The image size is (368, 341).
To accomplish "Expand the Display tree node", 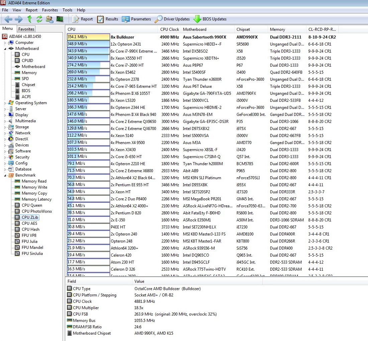I will point(5,115).
